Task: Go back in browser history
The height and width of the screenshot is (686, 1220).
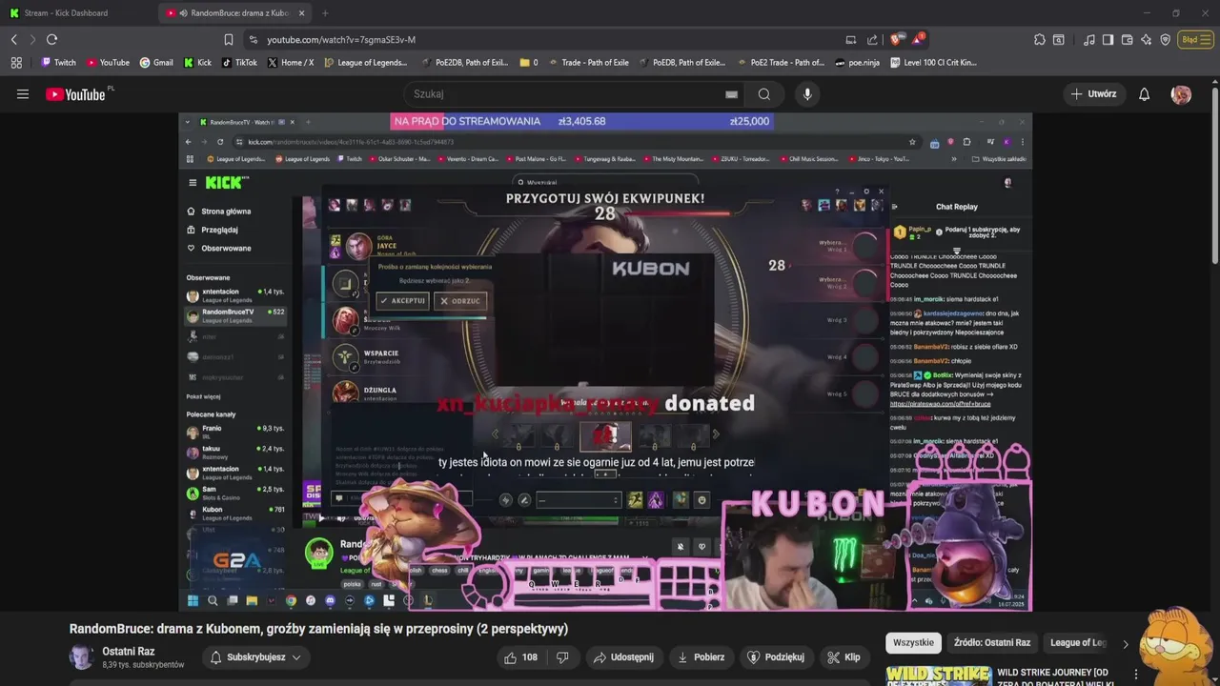Action: tap(14, 39)
